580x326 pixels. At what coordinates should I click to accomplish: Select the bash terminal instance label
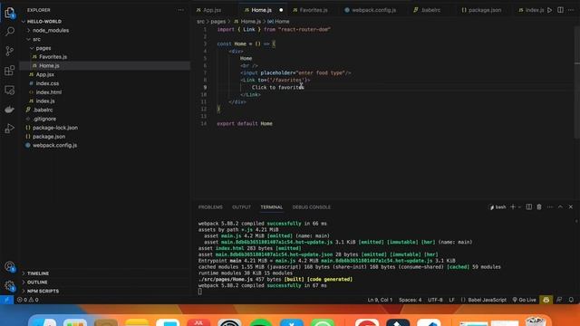pos(498,207)
